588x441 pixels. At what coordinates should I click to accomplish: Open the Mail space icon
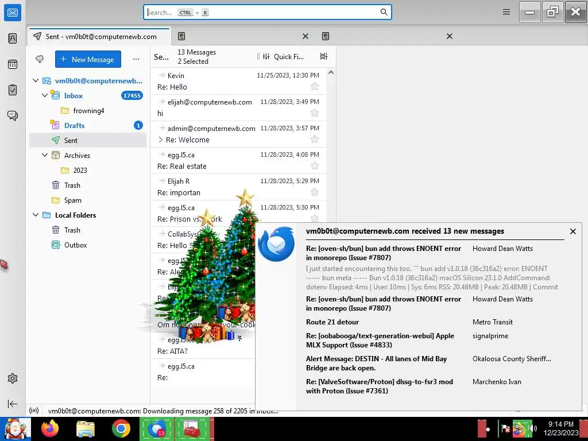13,13
